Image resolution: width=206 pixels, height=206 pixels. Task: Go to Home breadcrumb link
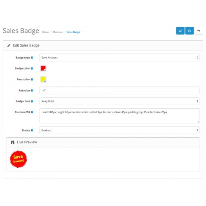click(45, 32)
